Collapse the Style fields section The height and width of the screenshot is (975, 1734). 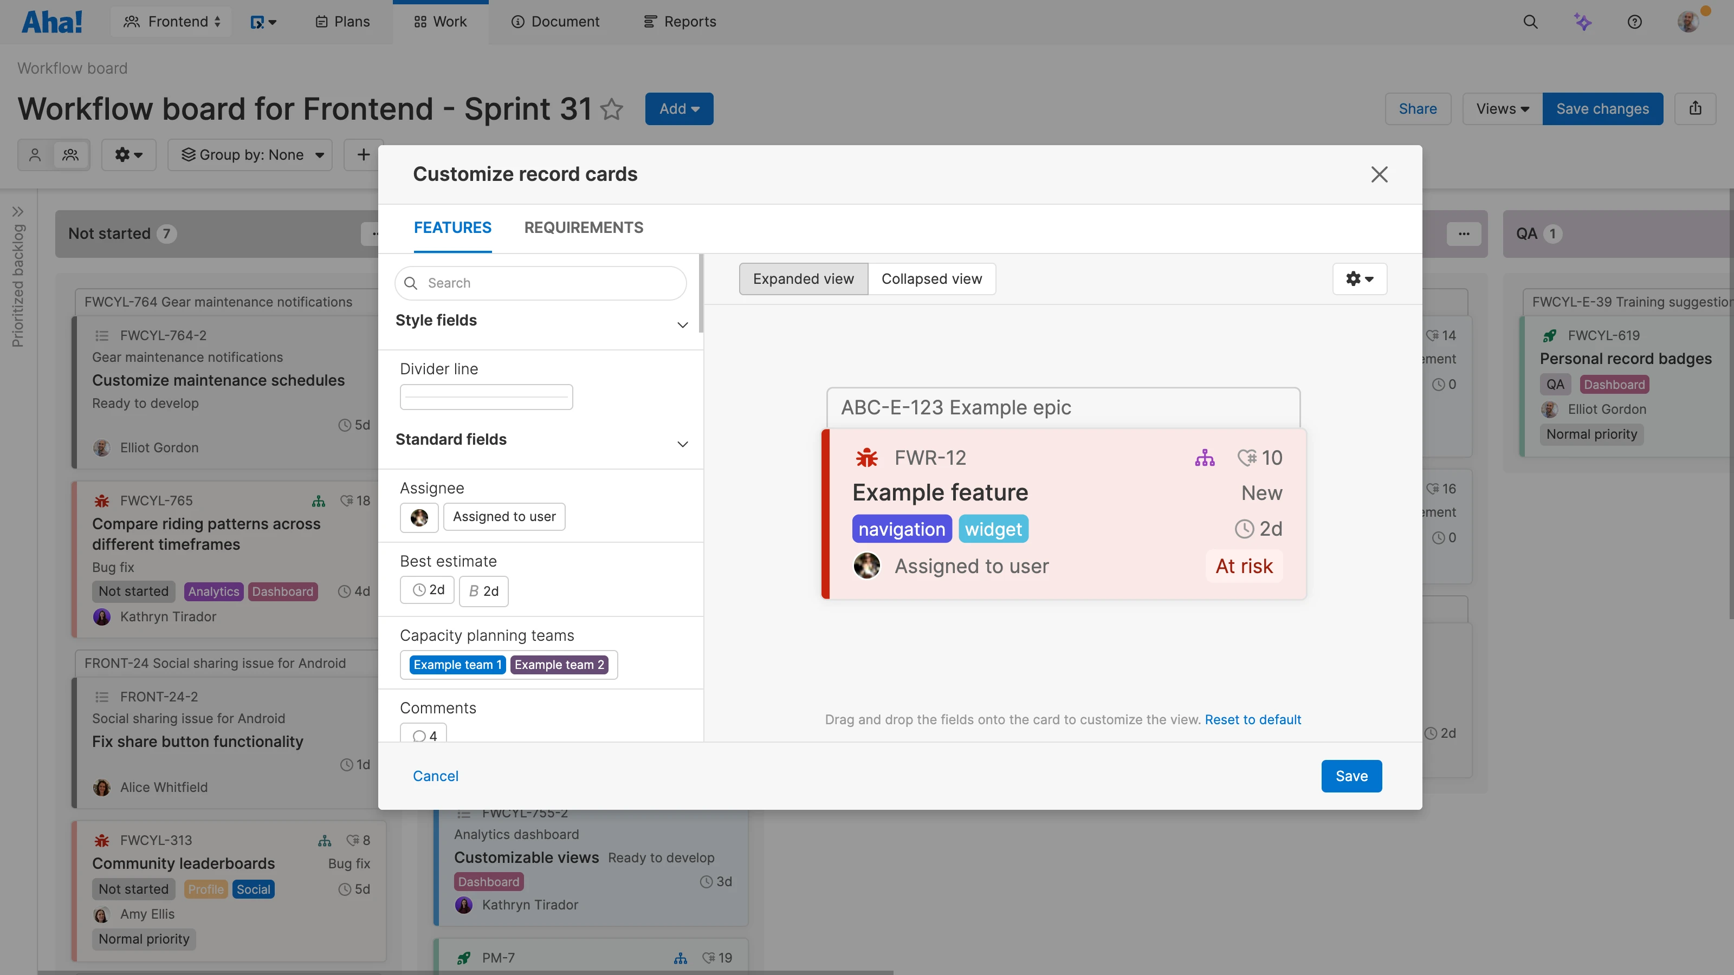pyautogui.click(x=683, y=324)
